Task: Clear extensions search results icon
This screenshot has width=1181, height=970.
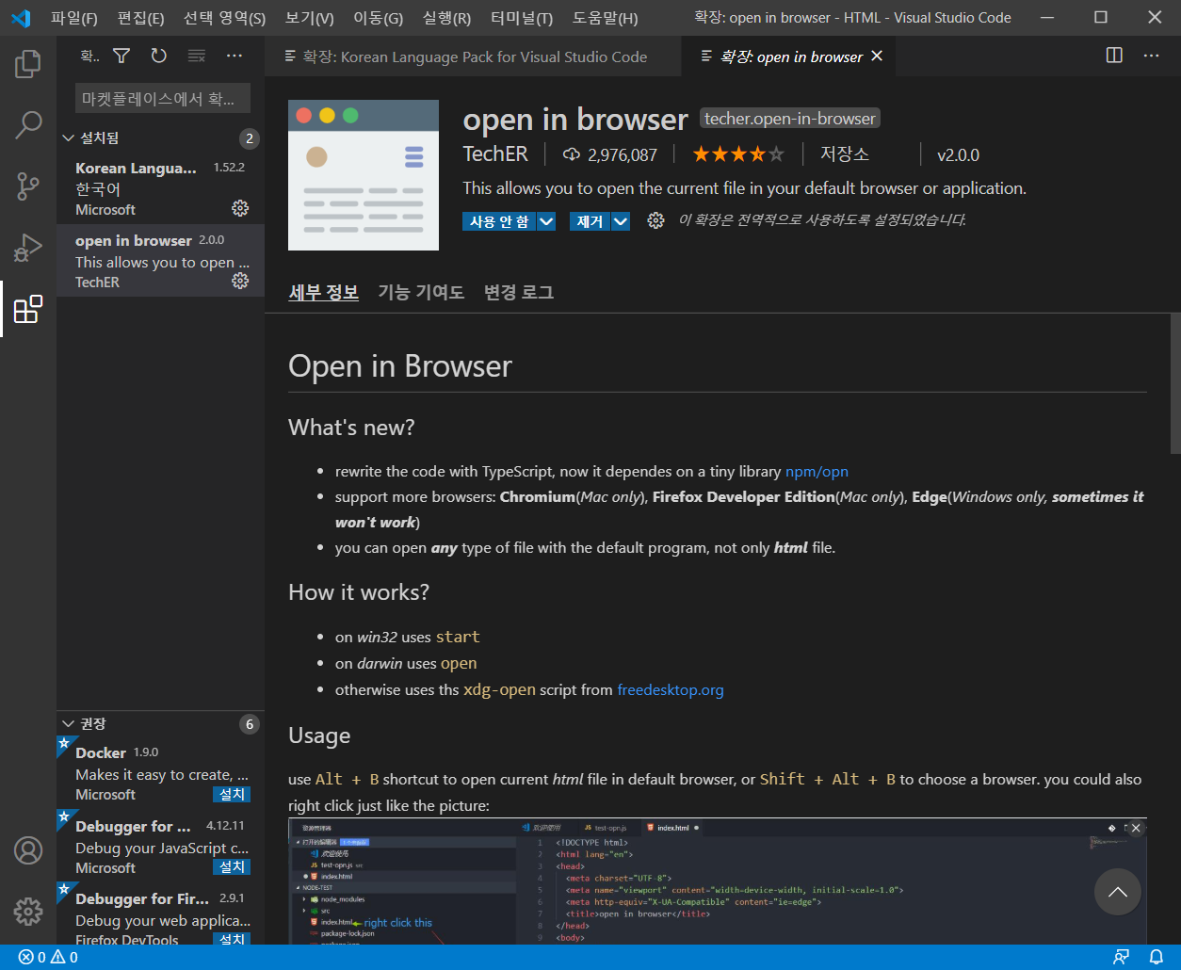Action: point(197,57)
